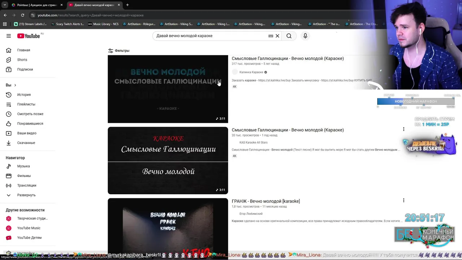Open Scary Twitch Alerts bookmark

pos(67,24)
